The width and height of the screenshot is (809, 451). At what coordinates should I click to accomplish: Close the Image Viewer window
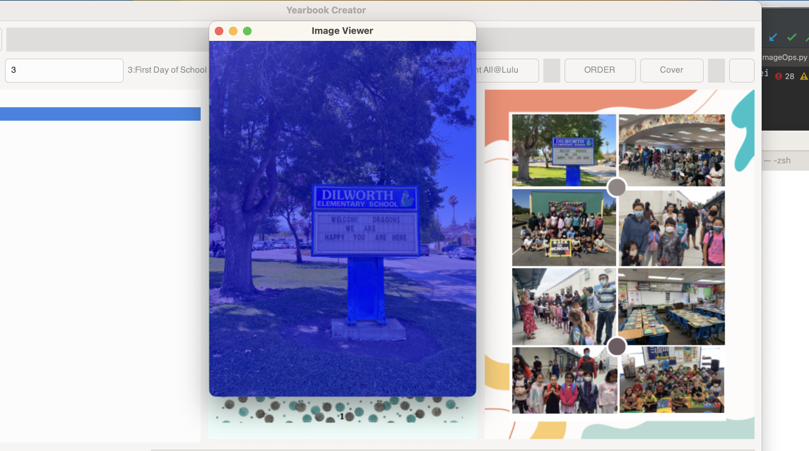click(x=219, y=31)
